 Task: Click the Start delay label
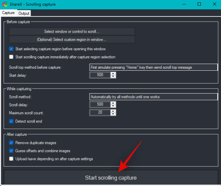[x=18, y=76]
